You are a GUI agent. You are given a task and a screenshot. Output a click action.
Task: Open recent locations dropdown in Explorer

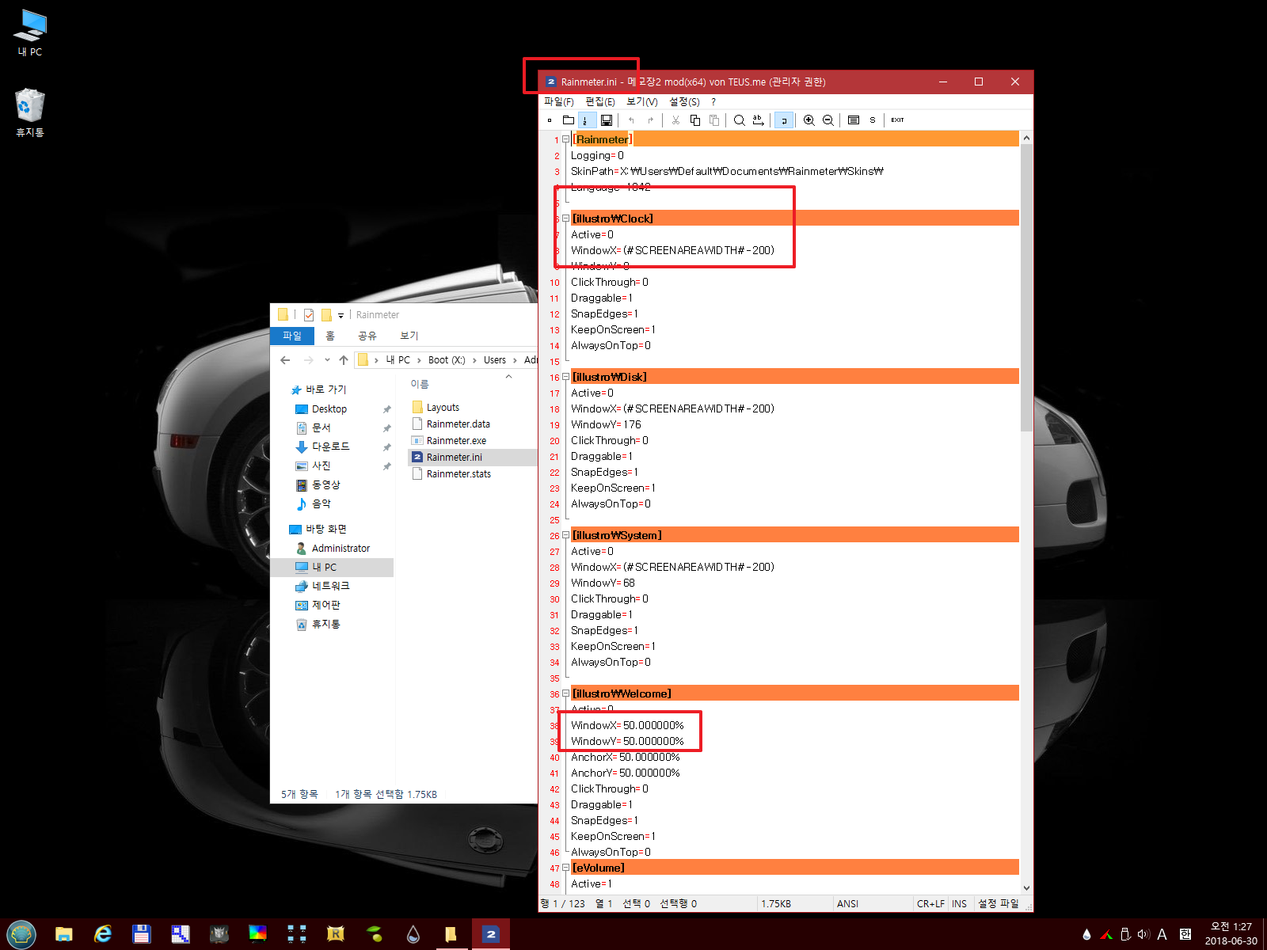tap(327, 360)
